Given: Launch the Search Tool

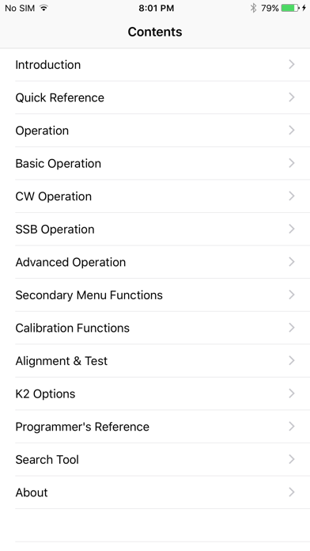Looking at the screenshot, I should pos(155,460).
